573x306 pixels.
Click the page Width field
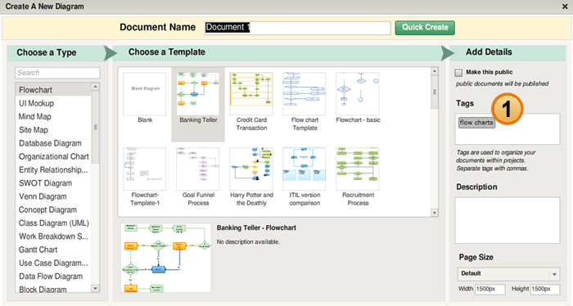pos(490,289)
